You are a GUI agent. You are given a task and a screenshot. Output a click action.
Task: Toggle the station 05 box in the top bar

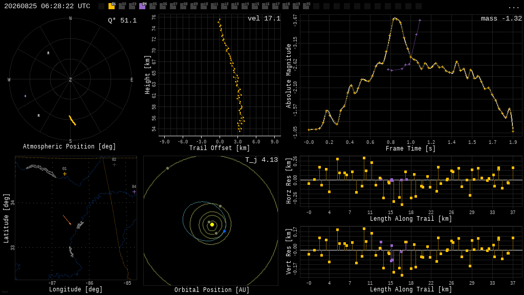152,6
